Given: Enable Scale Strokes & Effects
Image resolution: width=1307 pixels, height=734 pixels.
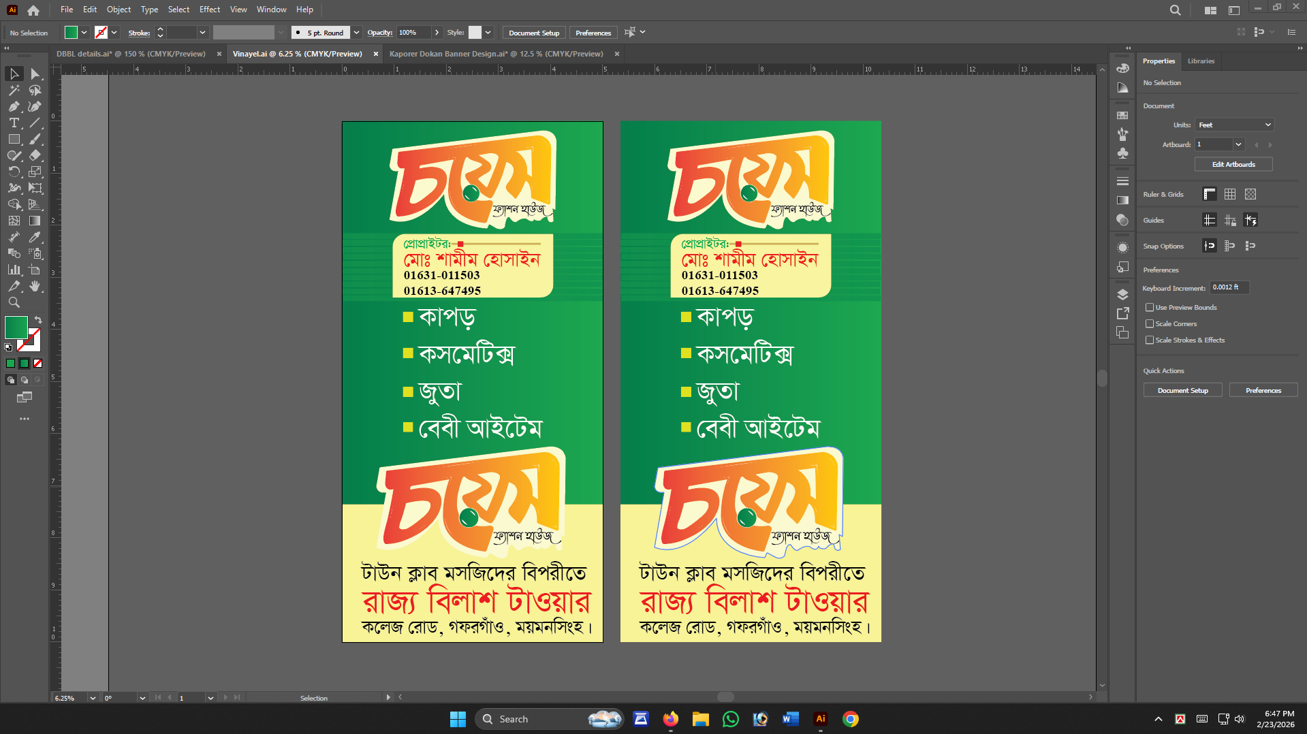Looking at the screenshot, I should (1150, 340).
